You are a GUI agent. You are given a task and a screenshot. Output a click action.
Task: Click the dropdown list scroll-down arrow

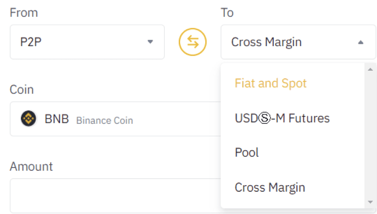tap(370, 202)
